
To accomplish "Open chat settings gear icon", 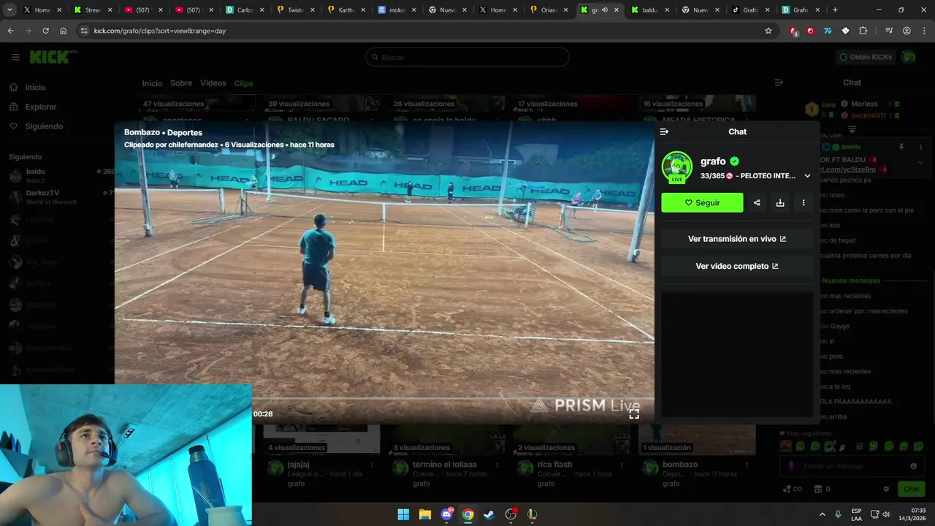I will (x=886, y=489).
